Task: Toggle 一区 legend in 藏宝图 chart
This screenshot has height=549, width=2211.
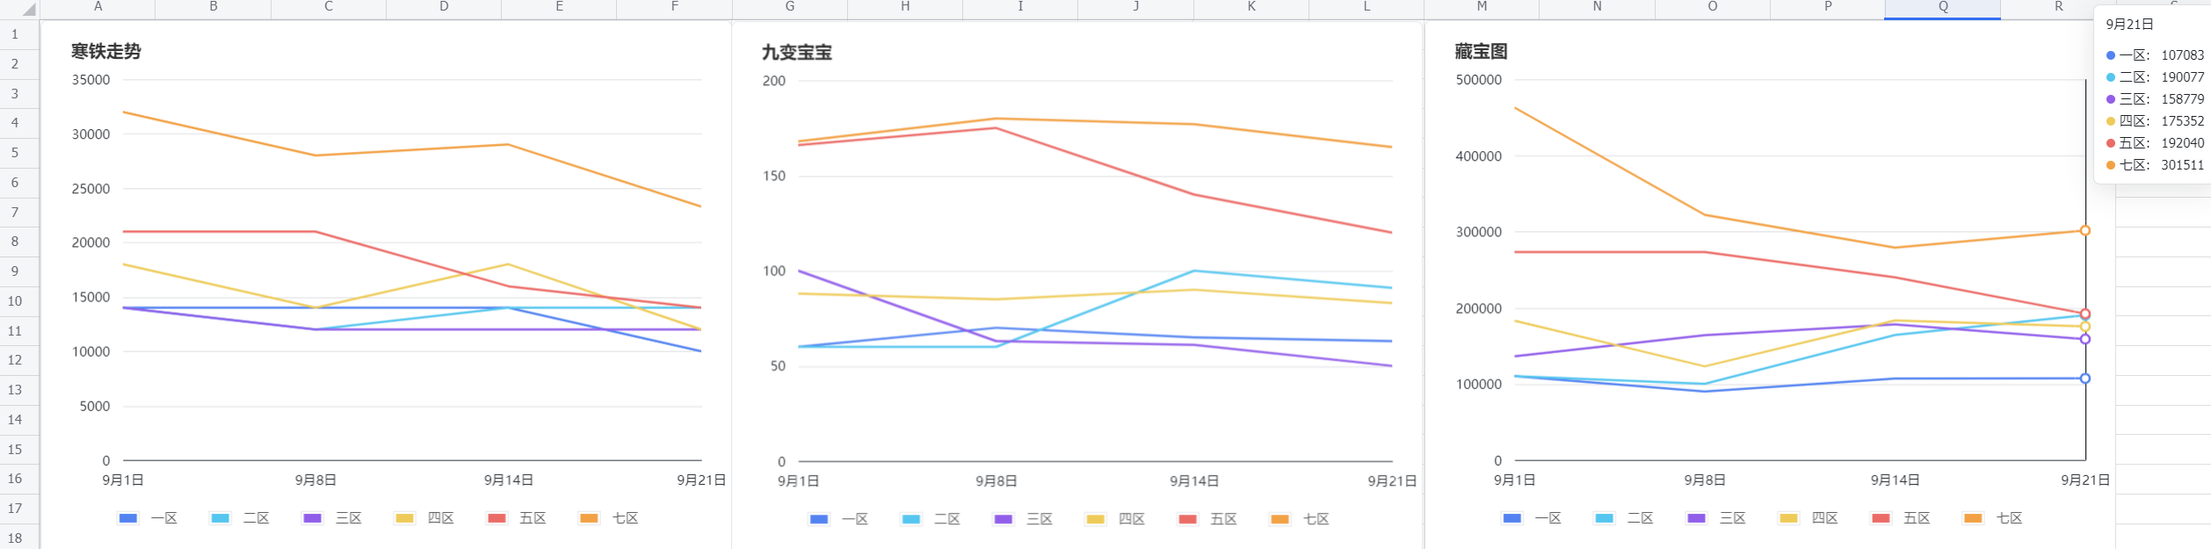Action: 1532,518
